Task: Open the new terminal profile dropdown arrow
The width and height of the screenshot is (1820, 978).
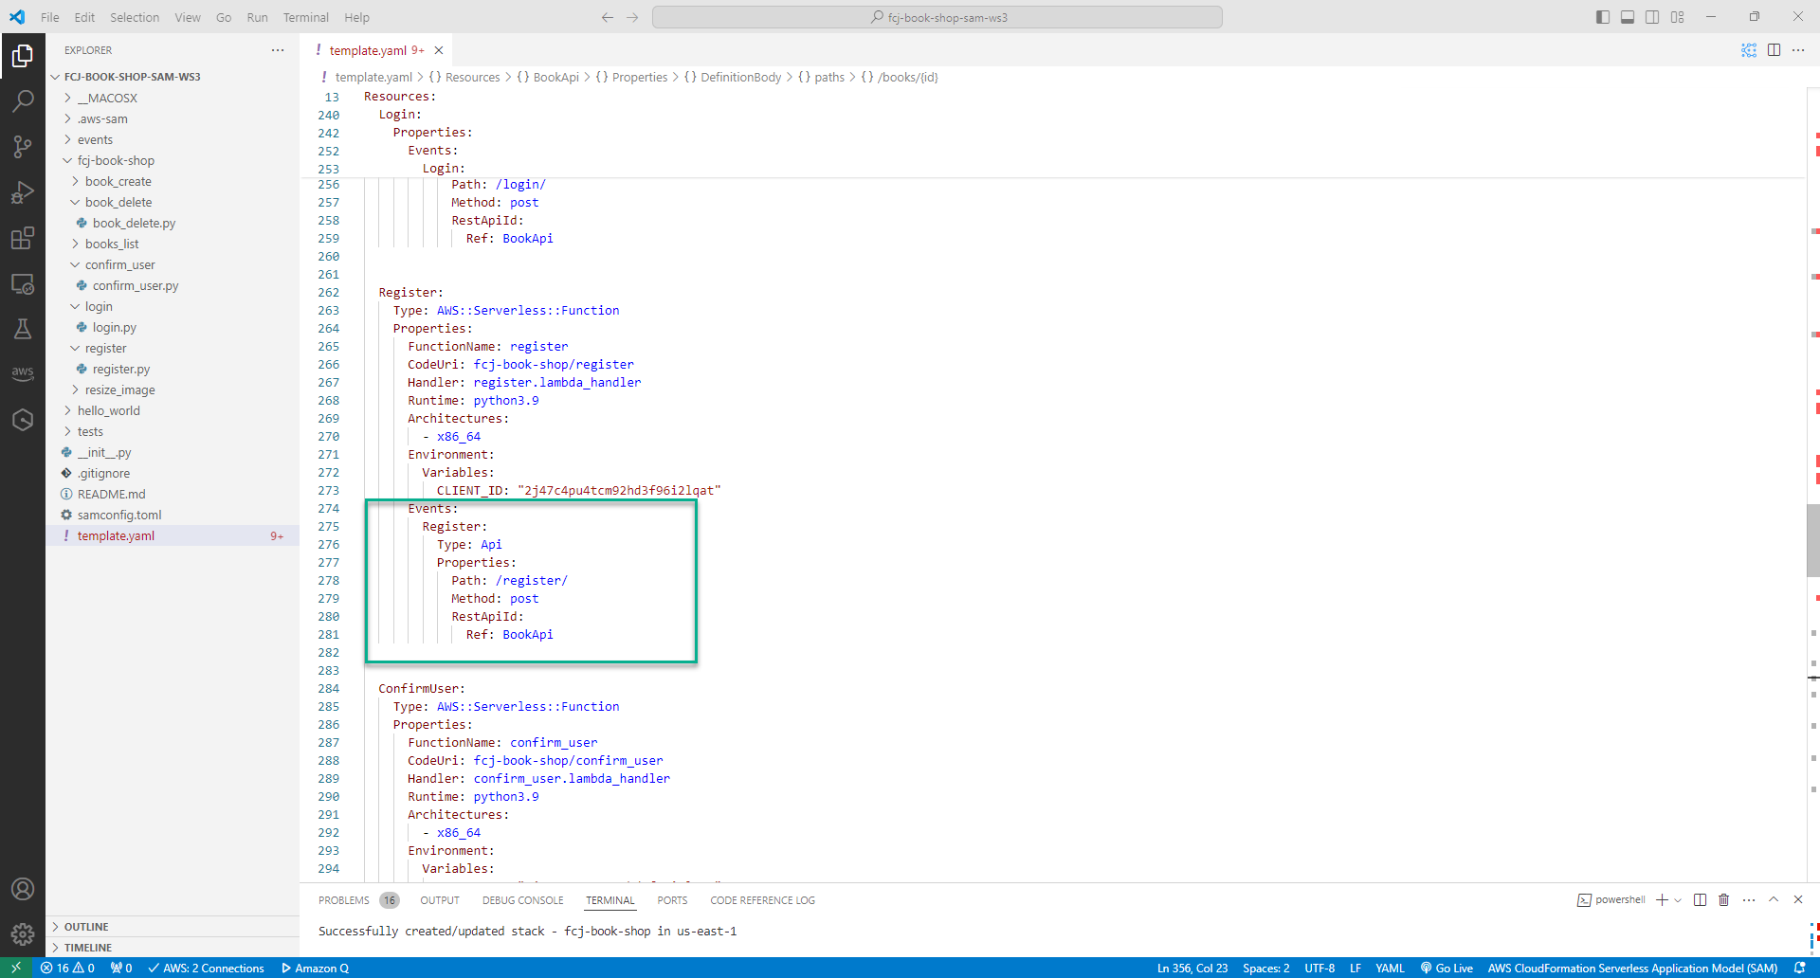Action: click(x=1678, y=900)
